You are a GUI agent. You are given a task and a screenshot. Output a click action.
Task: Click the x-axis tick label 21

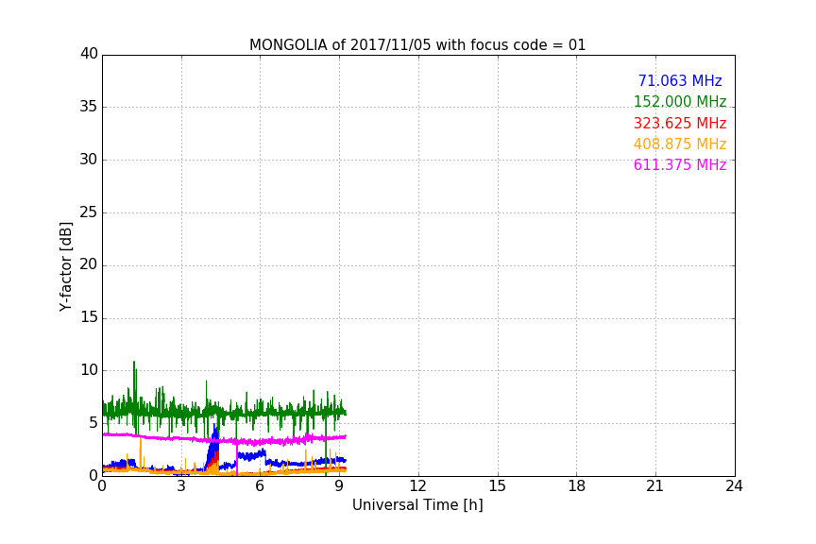[x=655, y=486]
